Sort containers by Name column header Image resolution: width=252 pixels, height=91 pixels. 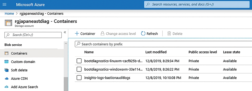(x=89, y=52)
